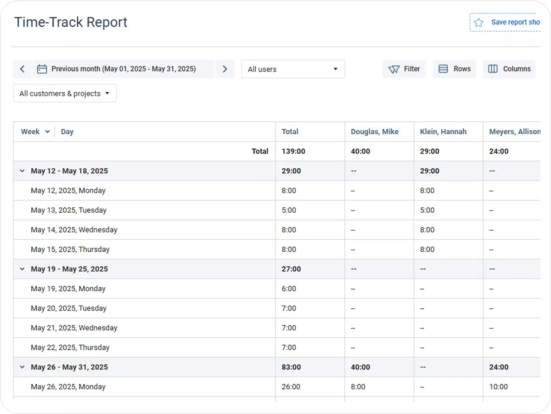Open the All users dropdown
This screenshot has height=414, width=551.
point(293,69)
